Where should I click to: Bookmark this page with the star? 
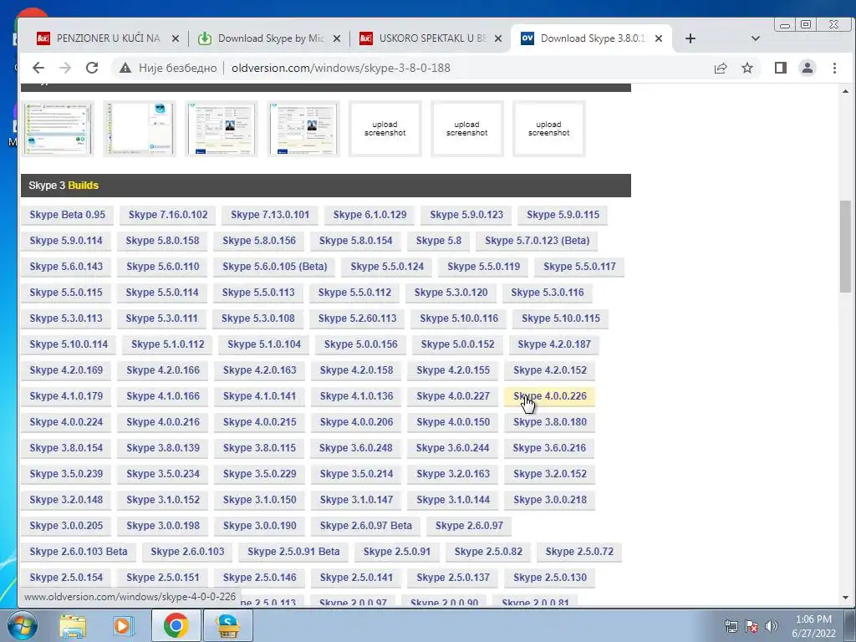(x=747, y=68)
